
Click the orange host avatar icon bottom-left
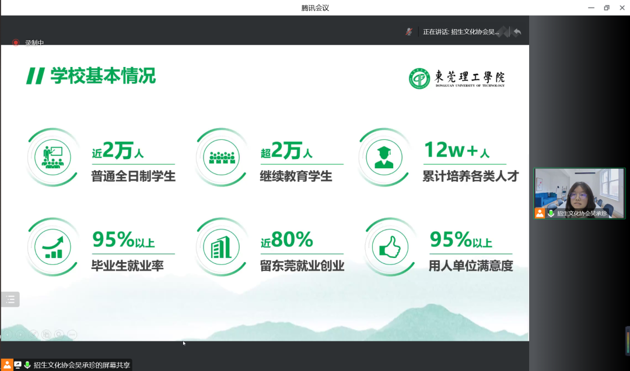pyautogui.click(x=6, y=365)
